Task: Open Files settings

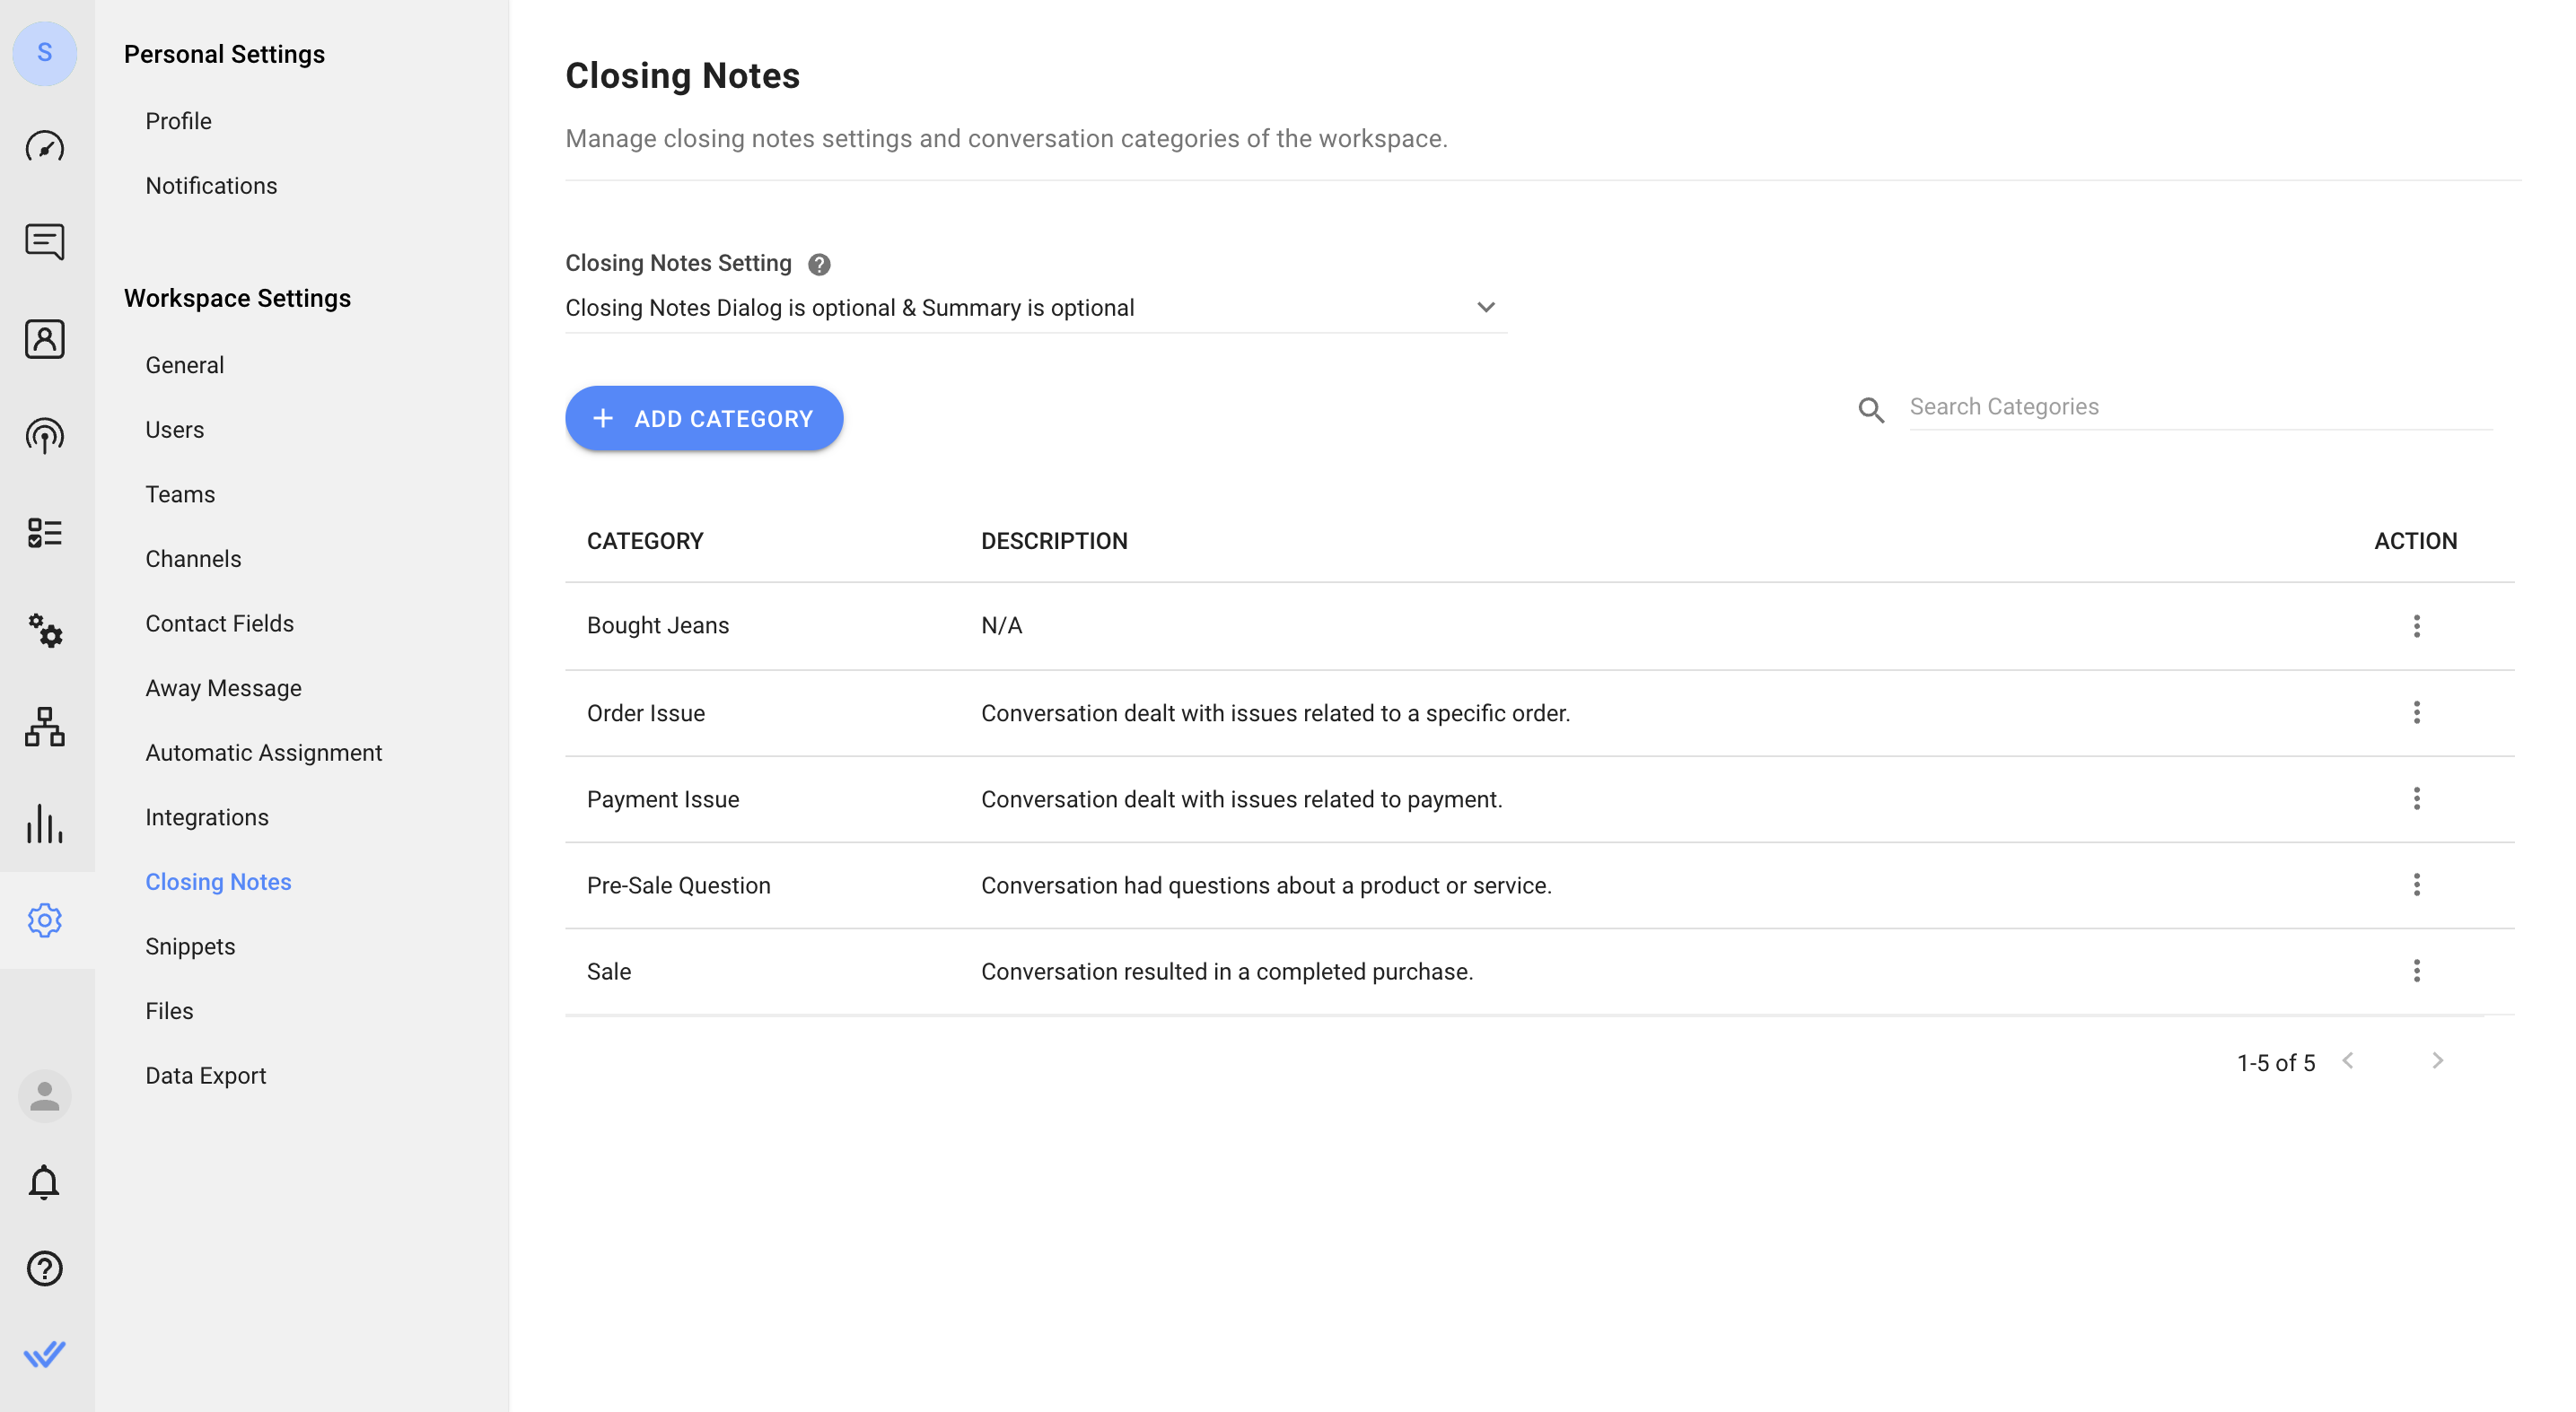Action: click(x=169, y=1011)
